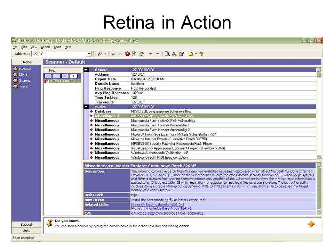Open the Address dropdown arrow

point(89,54)
